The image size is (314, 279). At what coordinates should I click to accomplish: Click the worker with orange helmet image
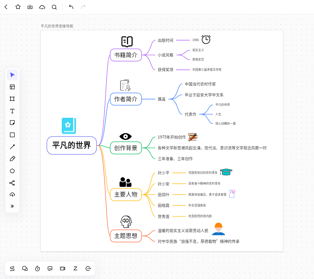219,229
